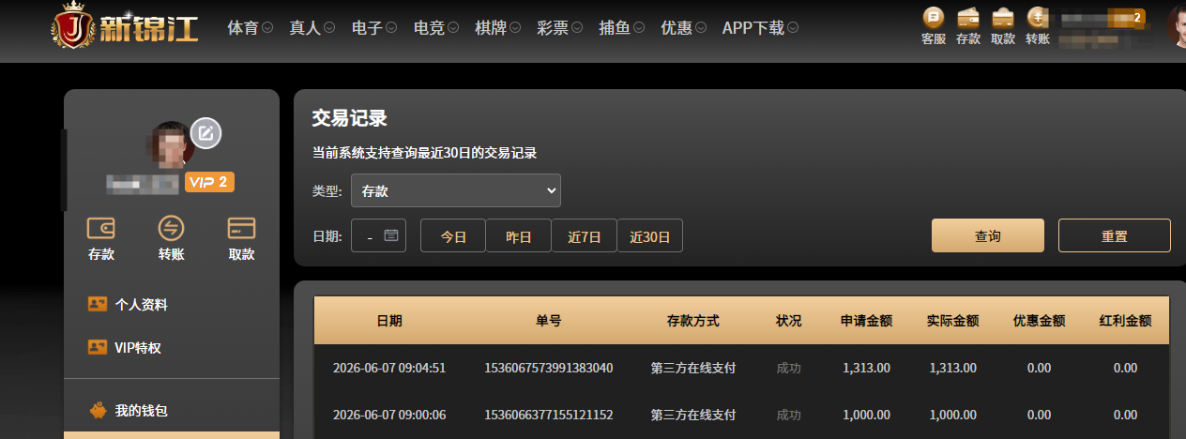Expand the 真人 navigation menu
This screenshot has height=439, width=1186.
click(x=312, y=28)
